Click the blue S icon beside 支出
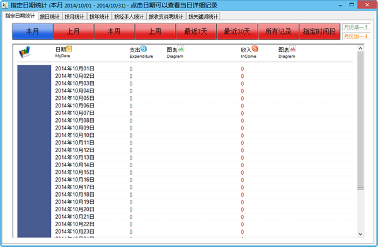The width and height of the screenshot is (378, 247). (144, 48)
